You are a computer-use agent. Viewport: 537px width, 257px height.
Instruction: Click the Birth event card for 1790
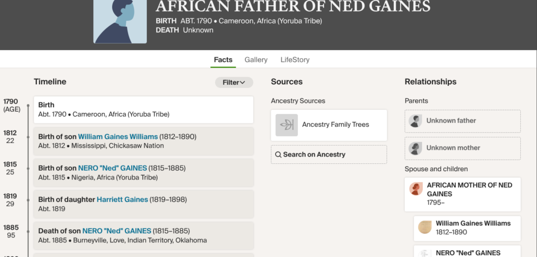tap(143, 109)
